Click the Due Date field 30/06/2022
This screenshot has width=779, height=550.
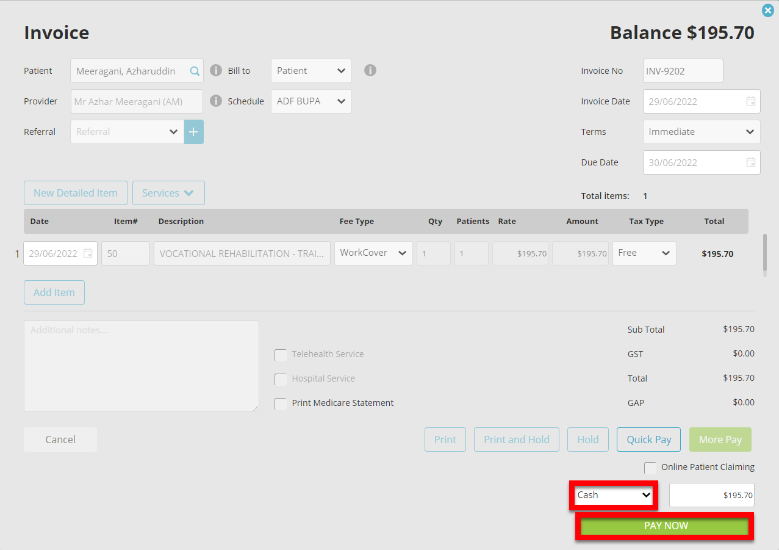coord(702,162)
